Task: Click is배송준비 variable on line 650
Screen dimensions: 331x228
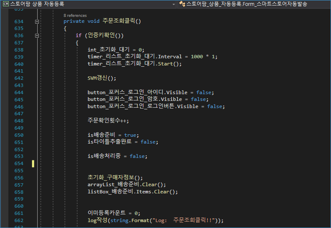Action: (x=101, y=135)
